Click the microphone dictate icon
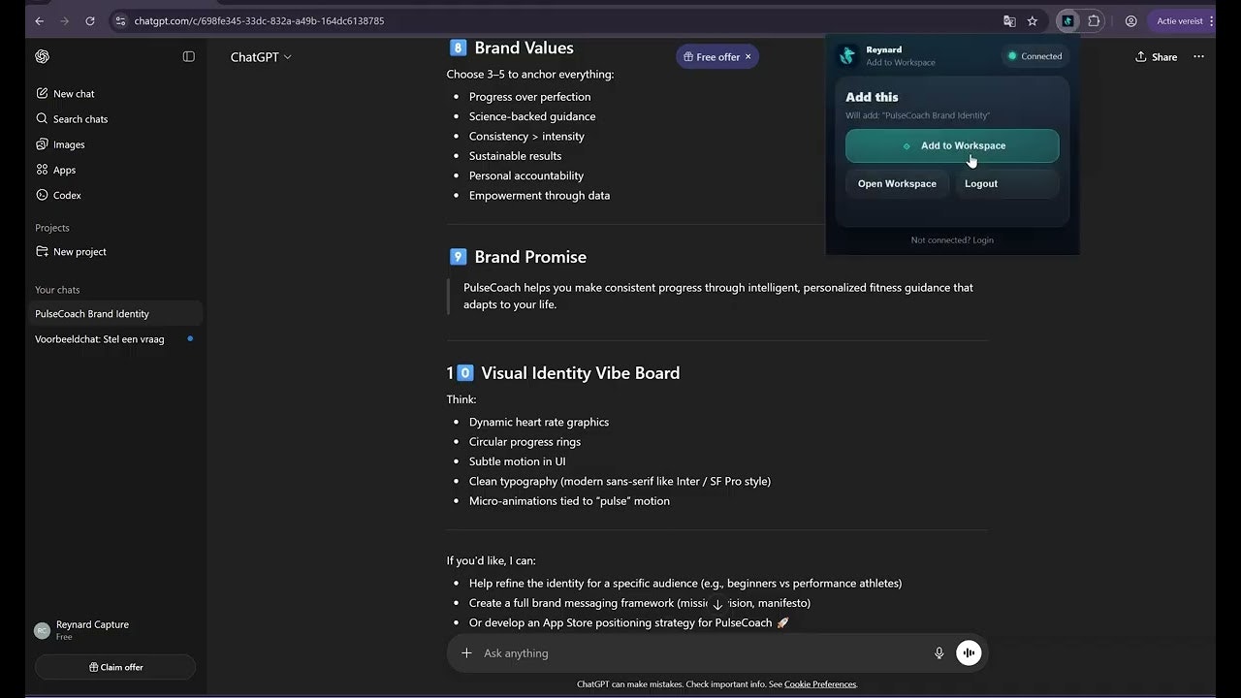 (x=939, y=653)
